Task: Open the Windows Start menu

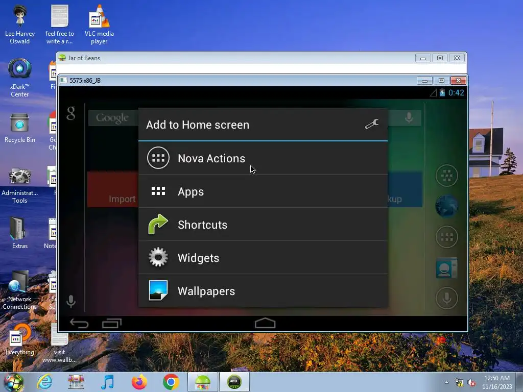Action: tap(14, 382)
